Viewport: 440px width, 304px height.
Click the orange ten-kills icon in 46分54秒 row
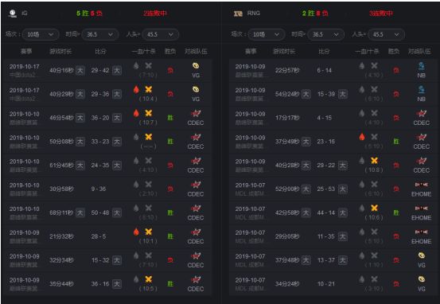click(149, 113)
